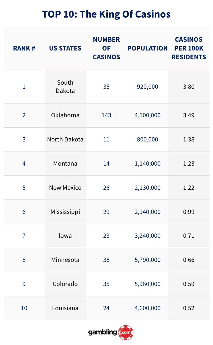Viewport: 213px width, 345px height.
Task: Click the title TOP 10: The King Of Casinos
Action: [x=106, y=14]
